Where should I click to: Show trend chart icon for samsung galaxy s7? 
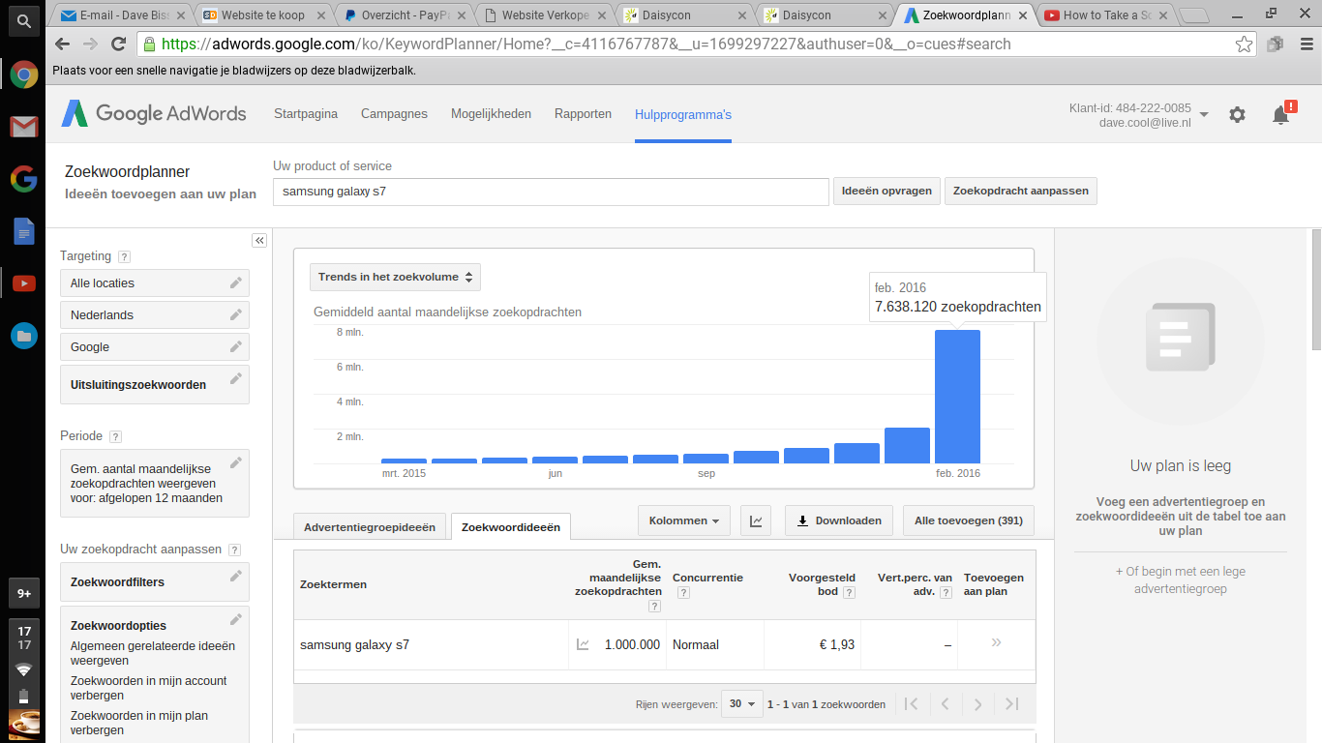click(583, 644)
